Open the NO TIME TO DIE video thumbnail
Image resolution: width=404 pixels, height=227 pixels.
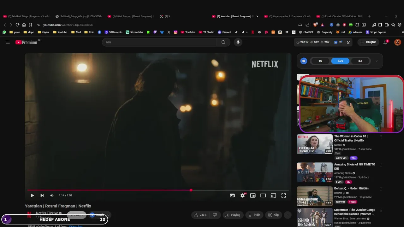(314, 172)
